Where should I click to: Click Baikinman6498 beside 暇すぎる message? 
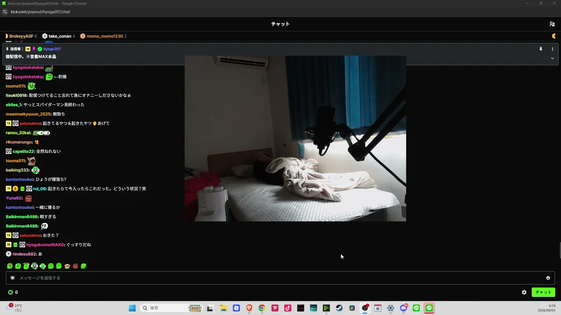[21, 217]
